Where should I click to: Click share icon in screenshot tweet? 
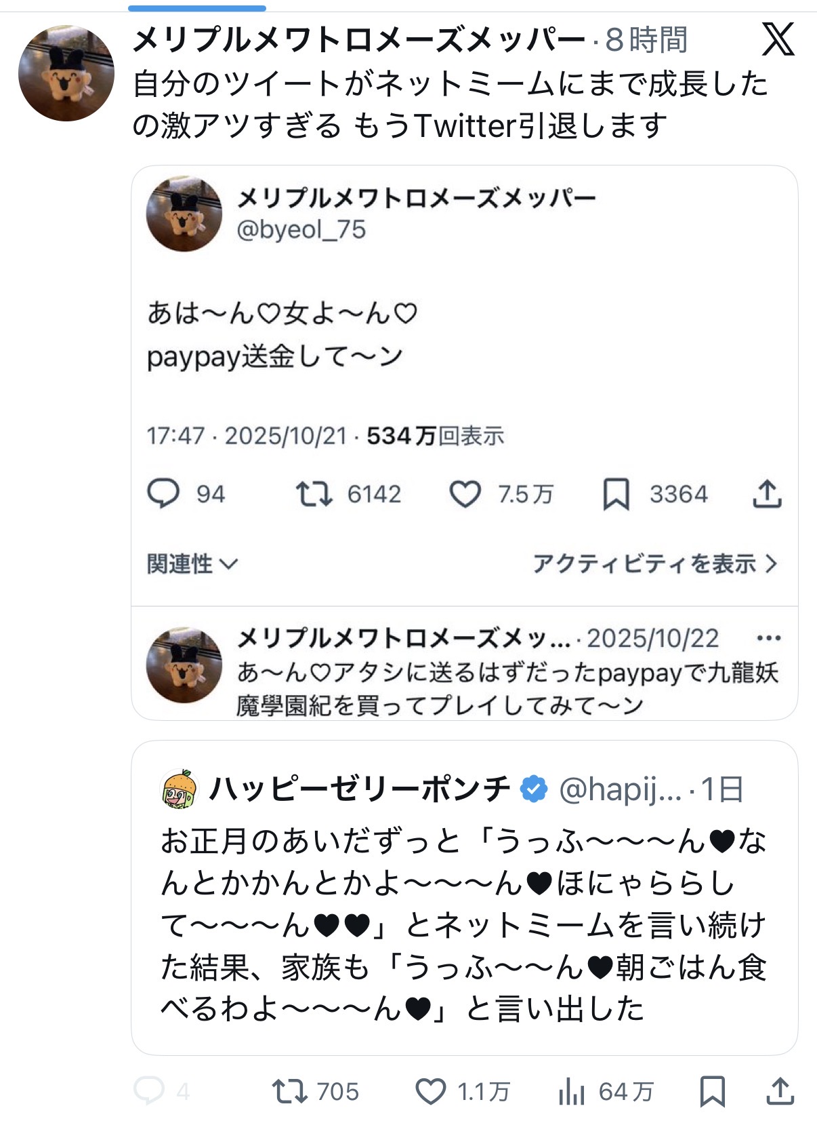pos(767,494)
